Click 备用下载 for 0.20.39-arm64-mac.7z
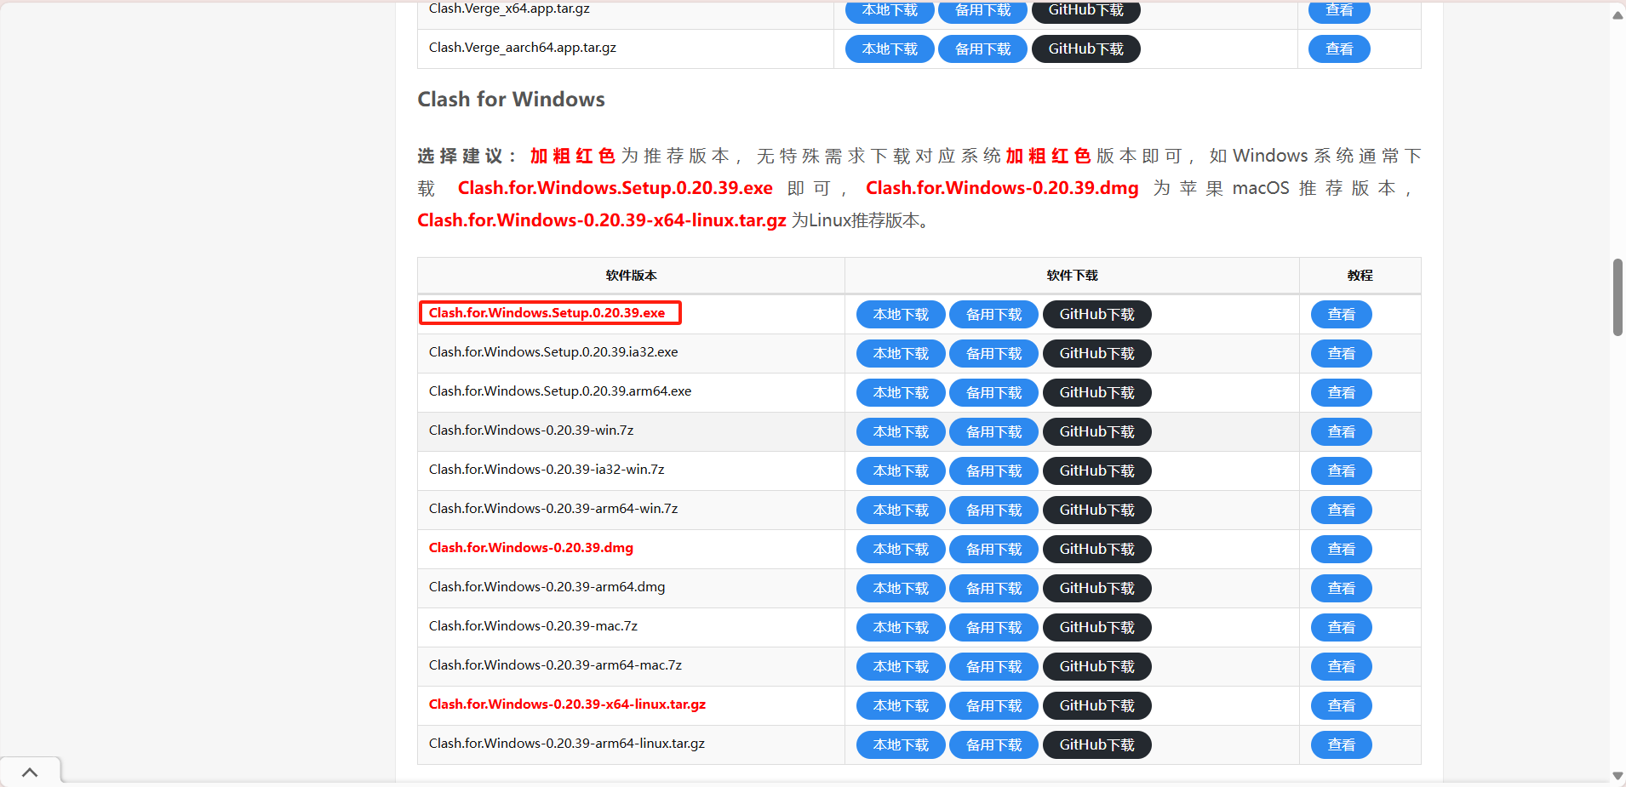Viewport: 1626px width, 787px height. click(x=993, y=667)
